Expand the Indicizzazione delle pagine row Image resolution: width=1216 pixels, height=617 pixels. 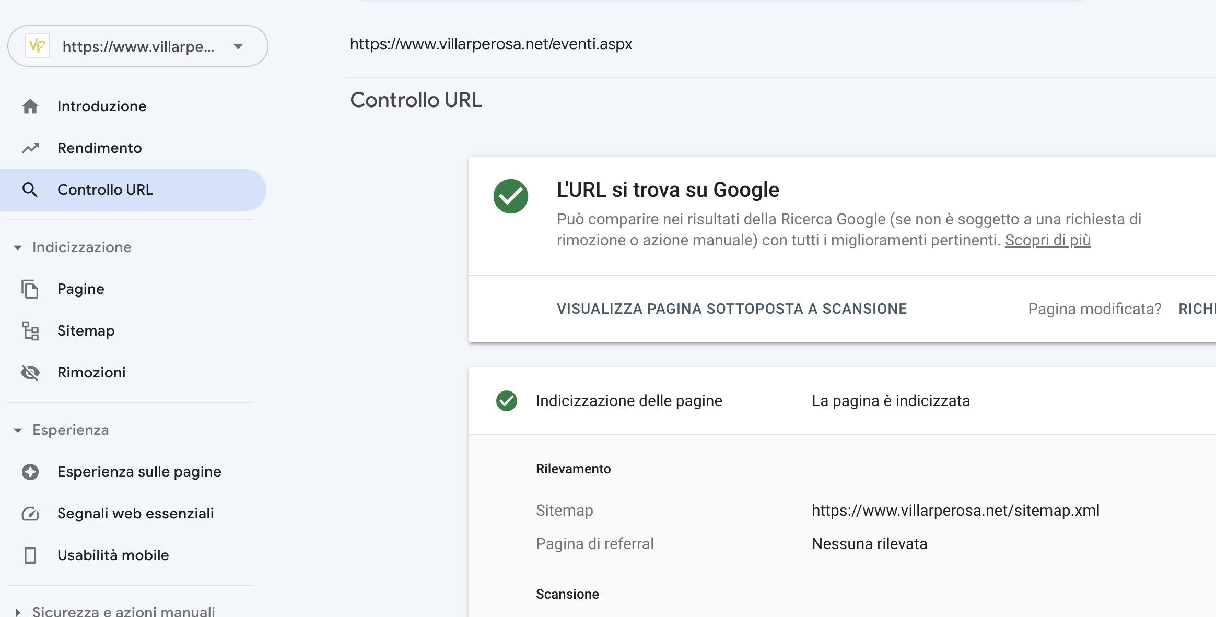pyautogui.click(x=843, y=401)
